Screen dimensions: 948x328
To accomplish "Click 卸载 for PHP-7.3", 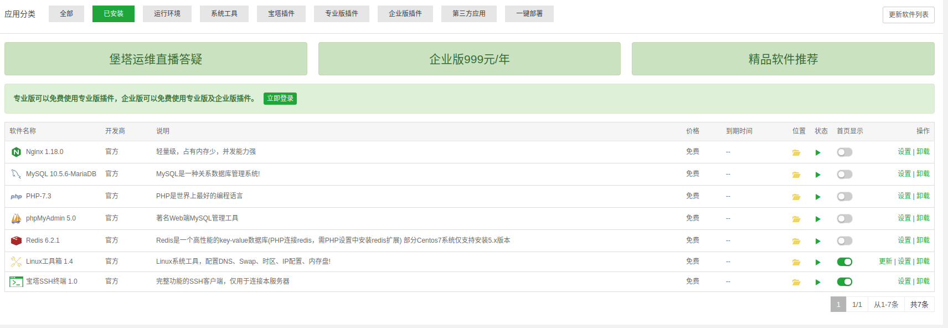I will 923,196.
